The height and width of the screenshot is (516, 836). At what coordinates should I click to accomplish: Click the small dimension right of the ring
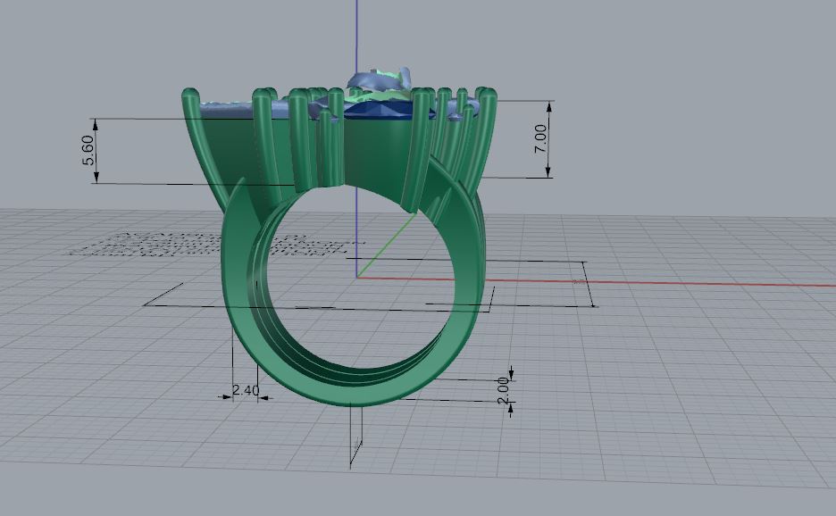point(585,282)
